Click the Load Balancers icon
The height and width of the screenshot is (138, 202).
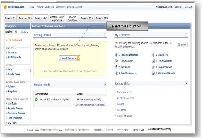pyautogui.click(x=116, y=73)
